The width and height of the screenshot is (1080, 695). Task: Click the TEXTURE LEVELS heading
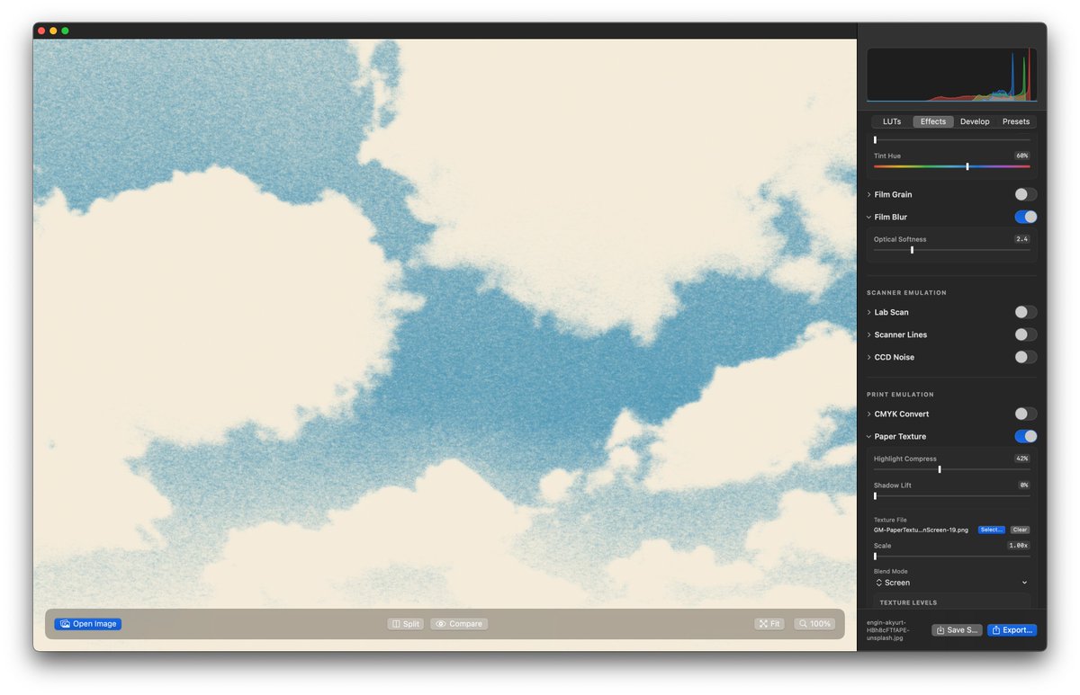click(908, 602)
